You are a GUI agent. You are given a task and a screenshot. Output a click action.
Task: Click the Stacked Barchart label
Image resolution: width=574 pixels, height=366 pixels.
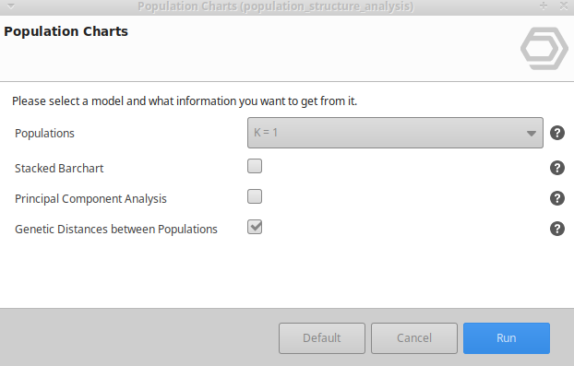pos(59,168)
